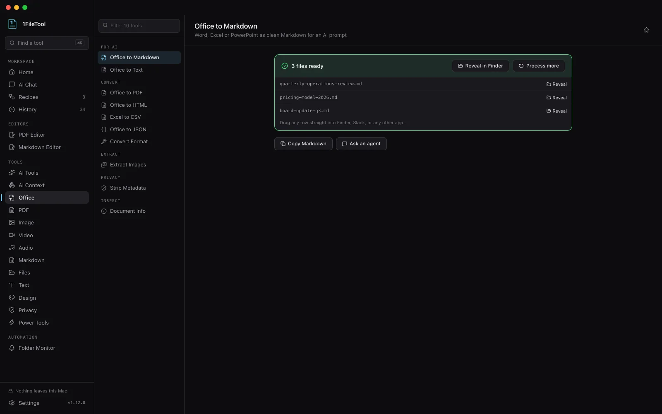Open the Document Info tool
The height and width of the screenshot is (414, 662).
pyautogui.click(x=139, y=211)
